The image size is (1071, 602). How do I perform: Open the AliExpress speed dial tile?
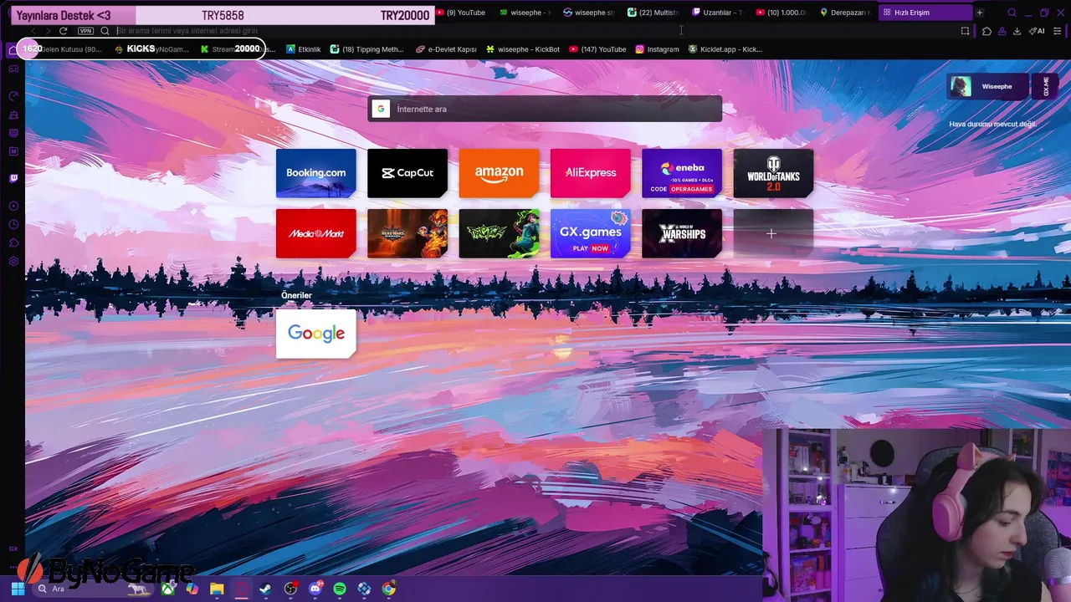(590, 173)
